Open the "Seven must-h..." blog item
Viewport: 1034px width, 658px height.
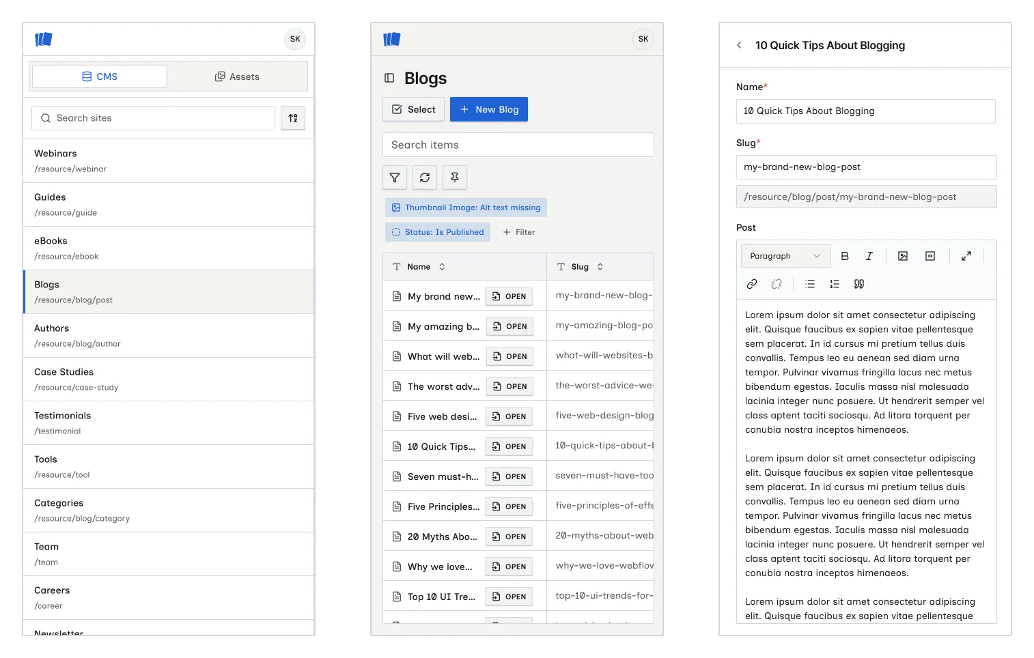509,476
